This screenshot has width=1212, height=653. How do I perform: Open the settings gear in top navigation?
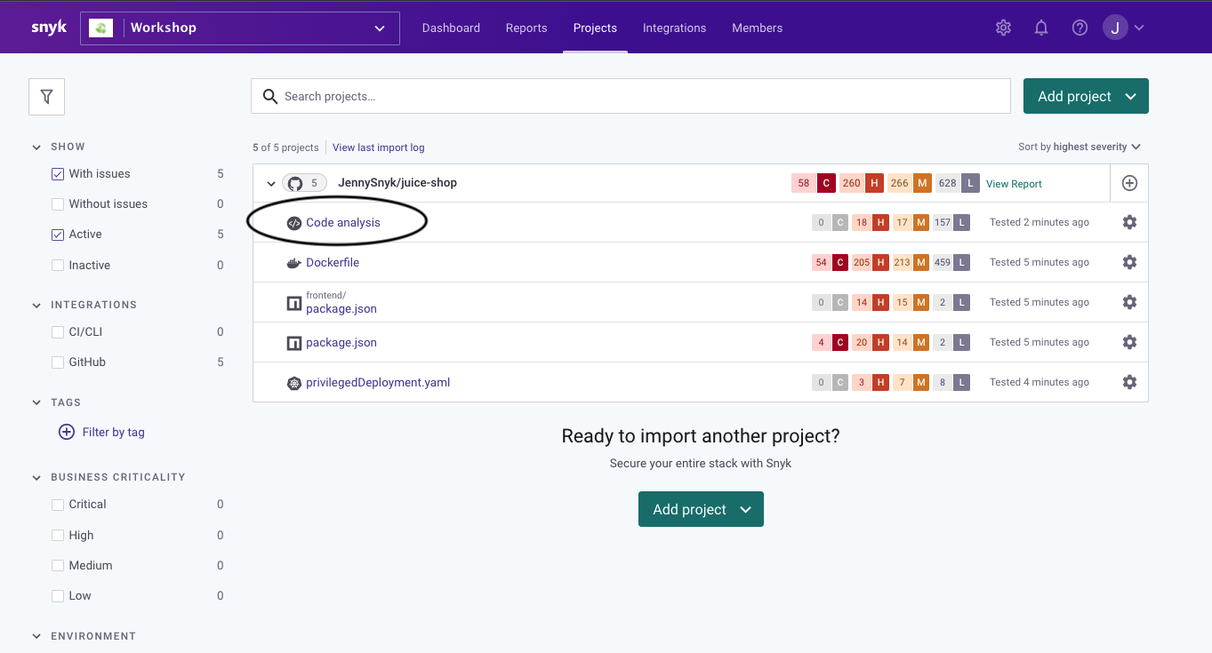click(x=1003, y=28)
